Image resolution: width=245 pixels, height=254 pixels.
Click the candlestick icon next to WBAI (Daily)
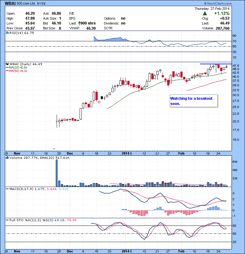point(7,64)
